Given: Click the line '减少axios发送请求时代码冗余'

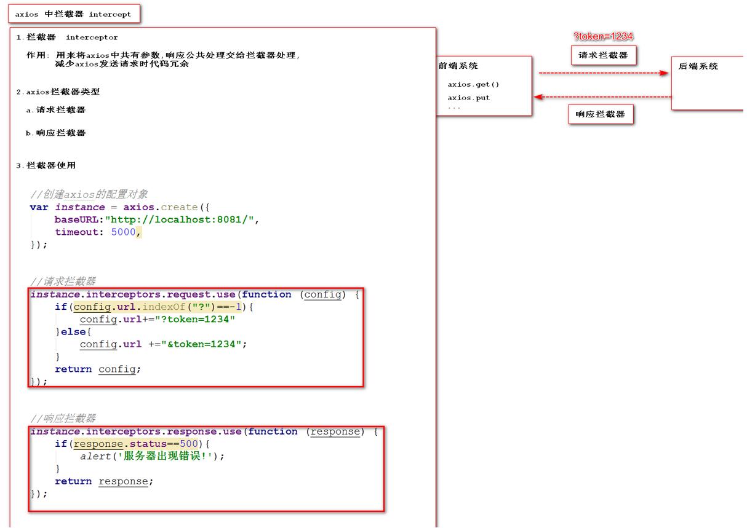Looking at the screenshot, I should pos(122,64).
